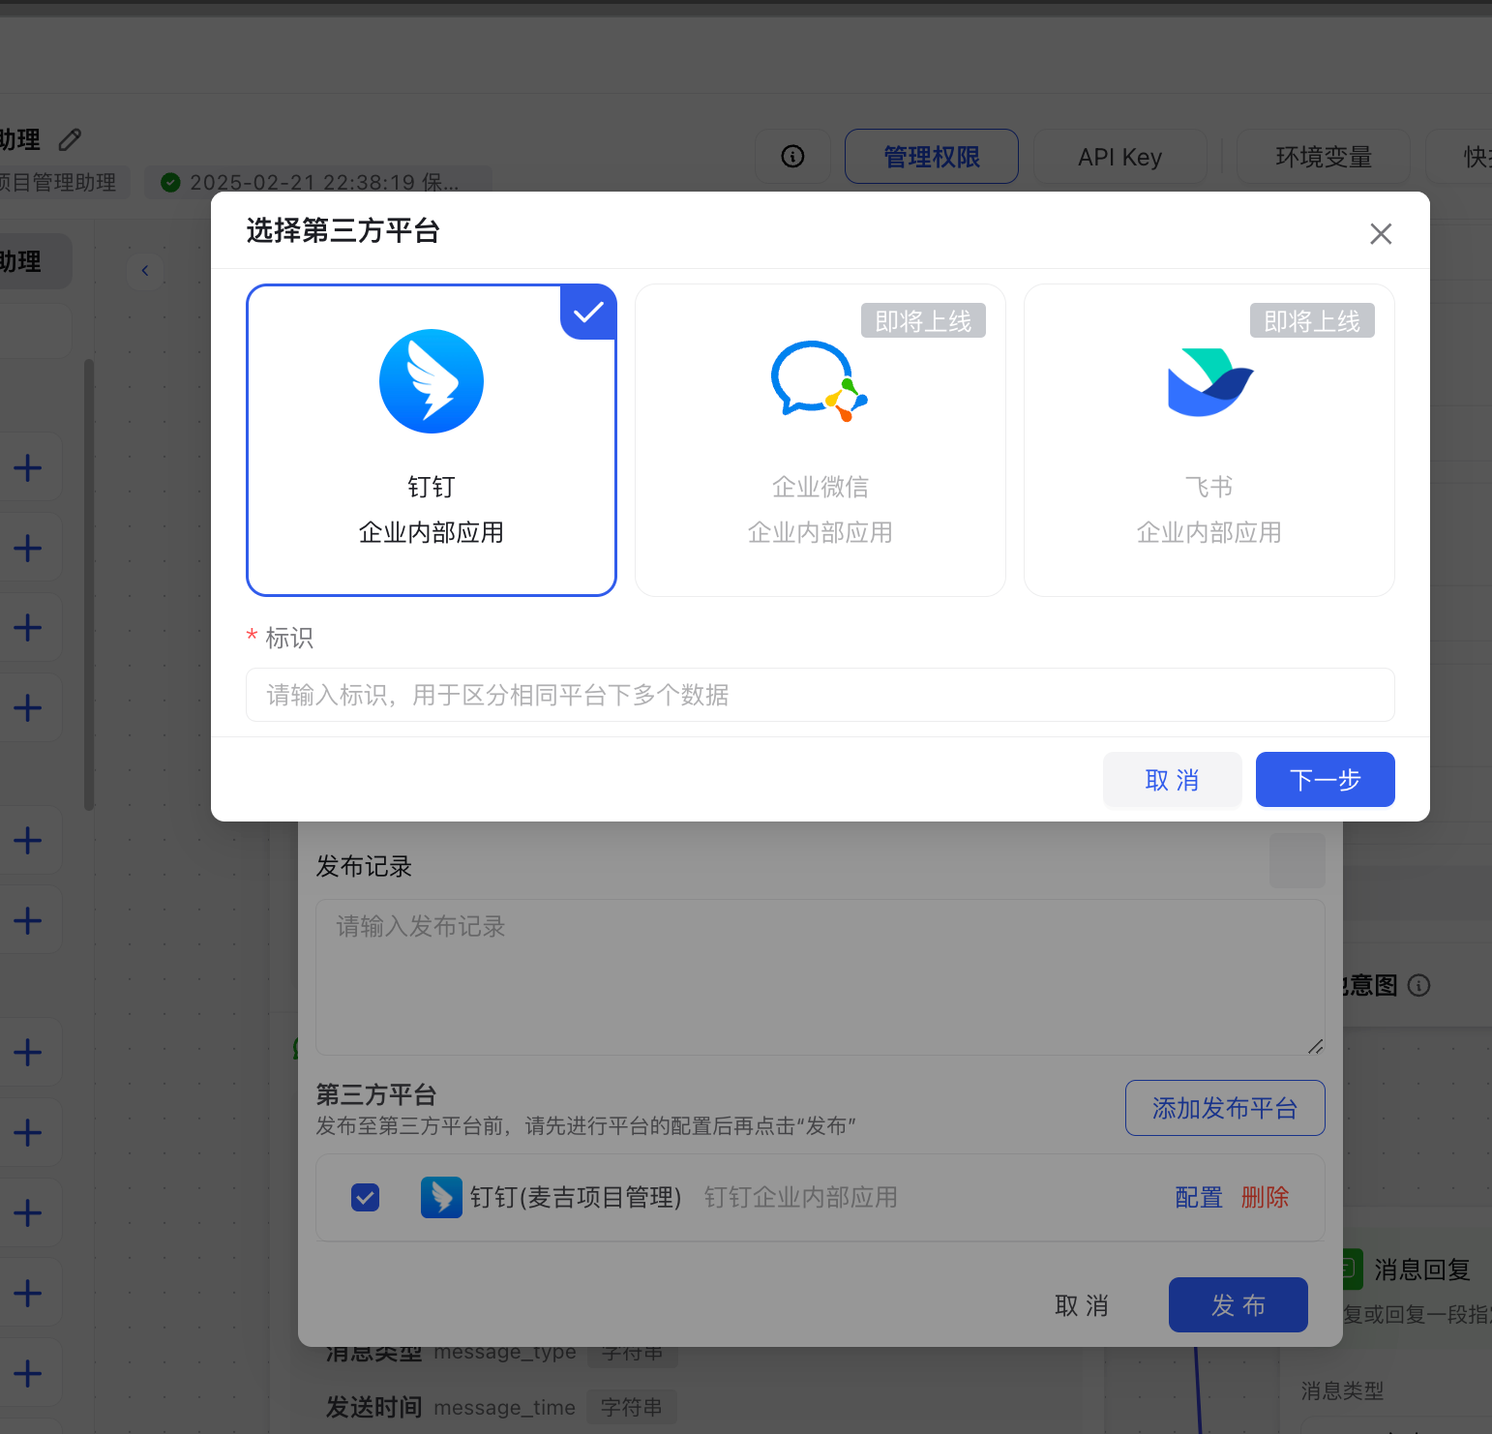
Task: Click the info icon next to 意图
Action: [1418, 985]
